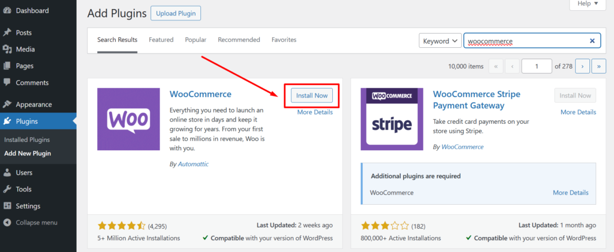614x252 pixels.
Task: Click 'Additional plugins are required' notice heading
Action: (416, 176)
